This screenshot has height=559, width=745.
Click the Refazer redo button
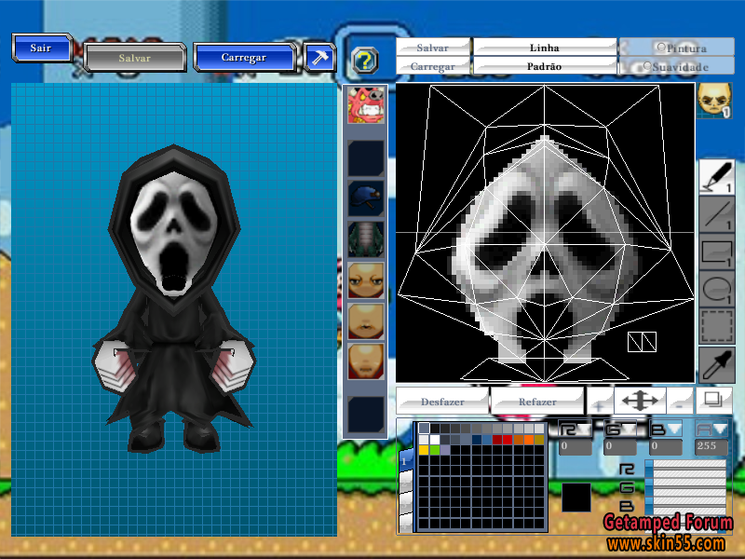click(x=537, y=402)
